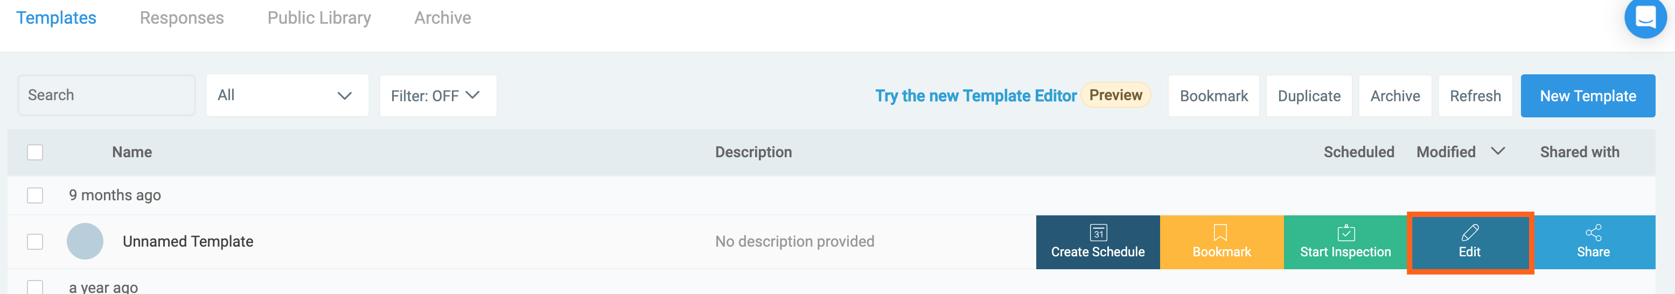This screenshot has width=1675, height=294.
Task: Click the Edit pencil icon
Action: coord(1469,233)
